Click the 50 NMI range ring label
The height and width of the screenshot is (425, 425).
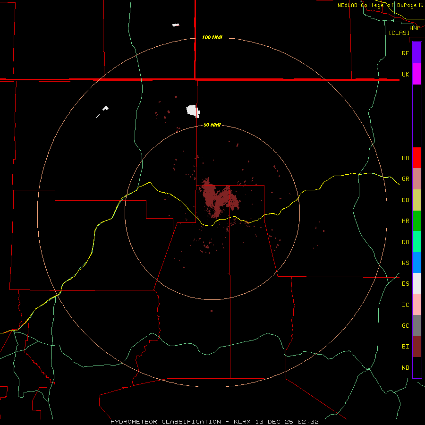point(212,125)
